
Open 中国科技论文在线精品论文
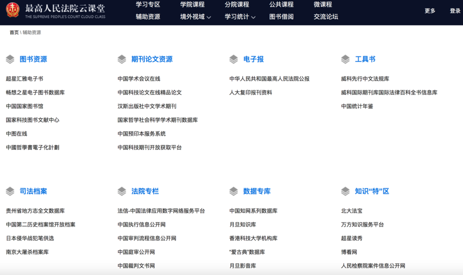point(150,92)
